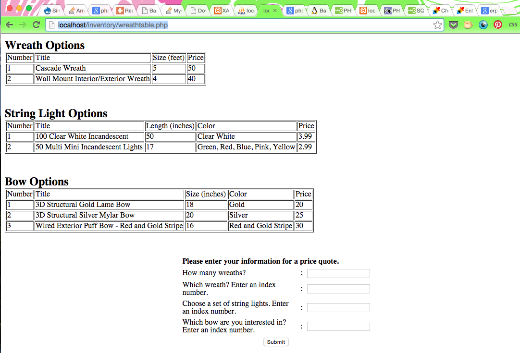The height and width of the screenshot is (353, 520).
Task: Bookmark this page with the star icon
Action: click(x=437, y=25)
